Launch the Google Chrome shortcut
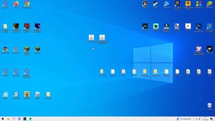215x121 pixels. (x=27, y=4)
